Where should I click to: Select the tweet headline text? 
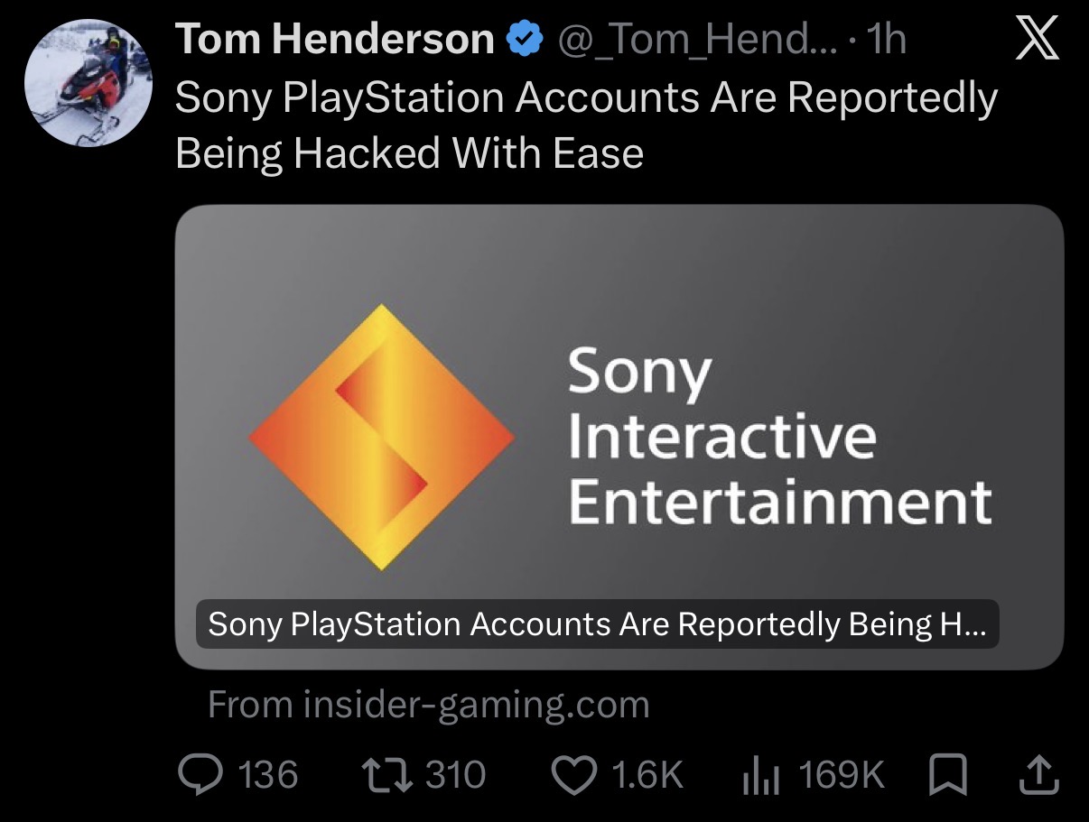(586, 125)
